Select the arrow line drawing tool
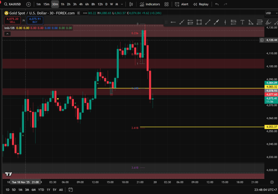Viewport: 278px width, 194px height. tap(216, 22)
